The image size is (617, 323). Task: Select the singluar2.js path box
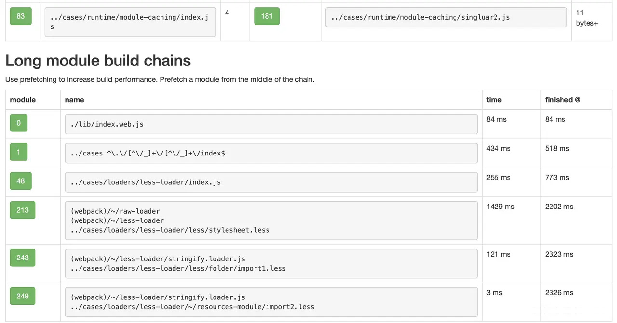click(446, 17)
